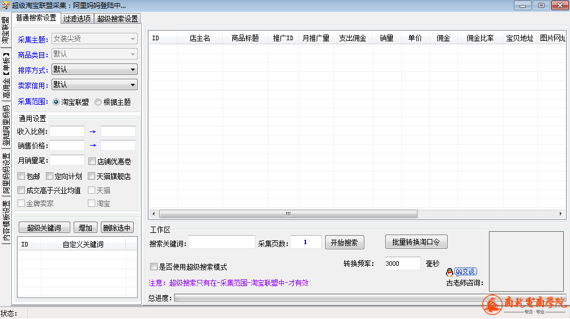Click 销售价格 minimum input field
Screen dimensions: 570x319
(67, 145)
